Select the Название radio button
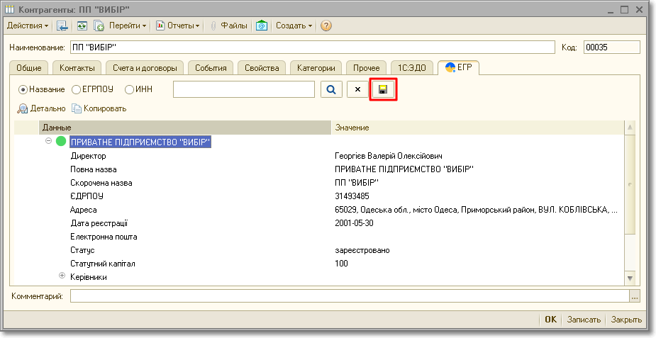 tap(23, 89)
